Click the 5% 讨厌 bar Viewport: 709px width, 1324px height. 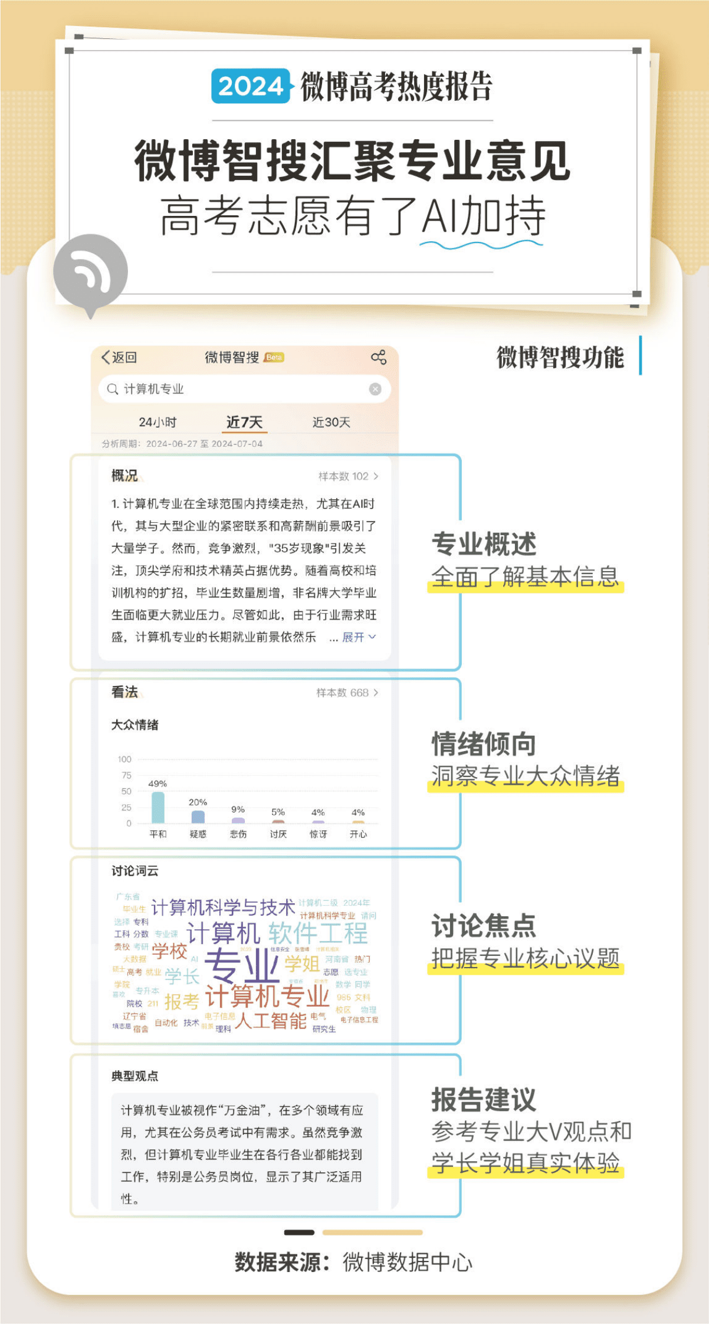[278, 821]
